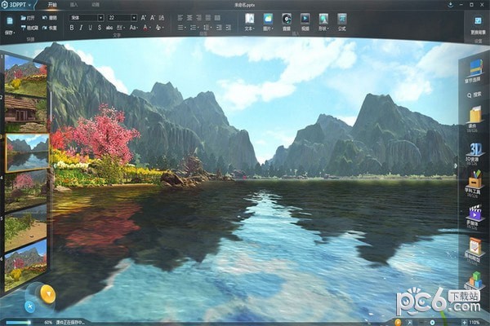The width and height of the screenshot is (490, 326).
Task: Click the font color swatch button
Action: 146,27
